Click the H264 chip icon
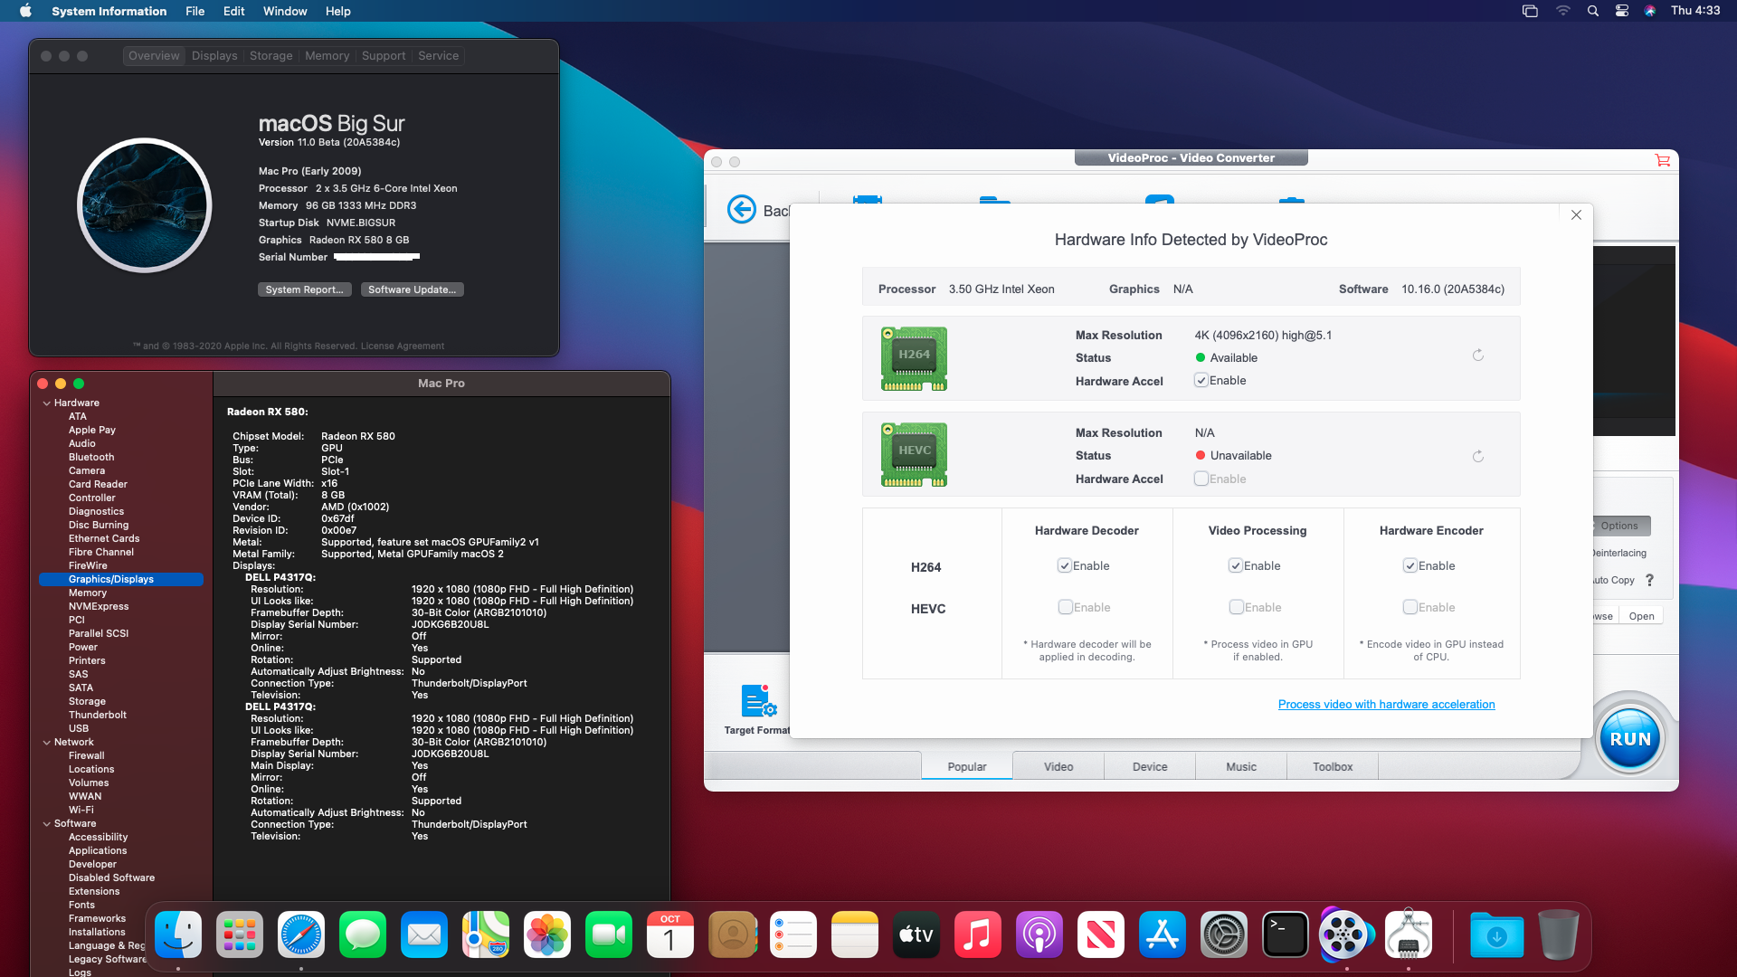 pyautogui.click(x=914, y=359)
